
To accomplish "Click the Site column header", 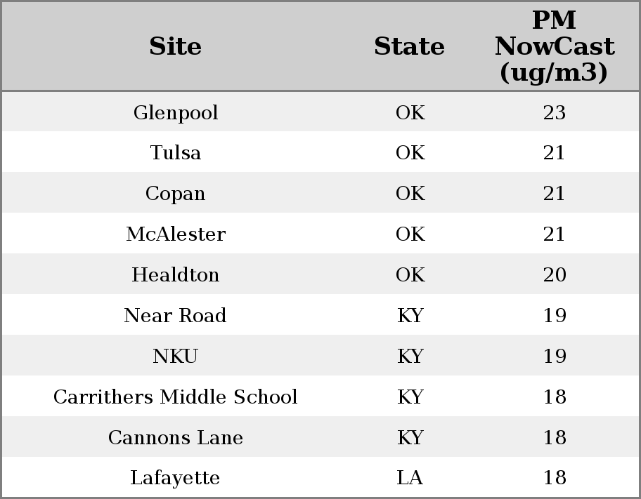I will pyautogui.click(x=175, y=46).
